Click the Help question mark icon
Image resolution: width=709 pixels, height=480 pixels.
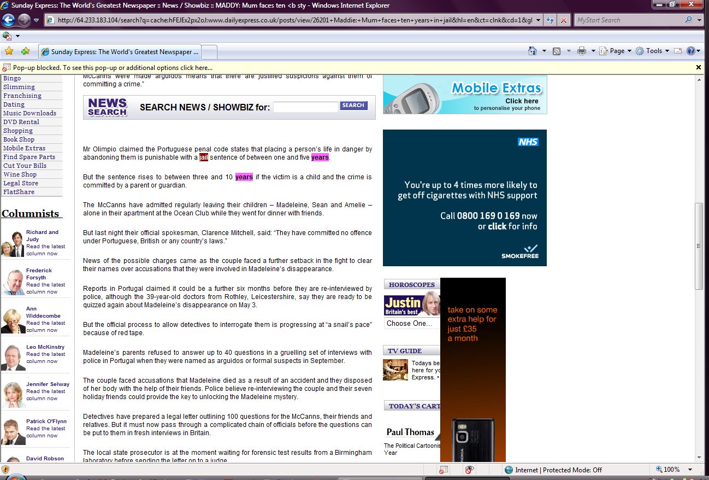click(x=690, y=51)
